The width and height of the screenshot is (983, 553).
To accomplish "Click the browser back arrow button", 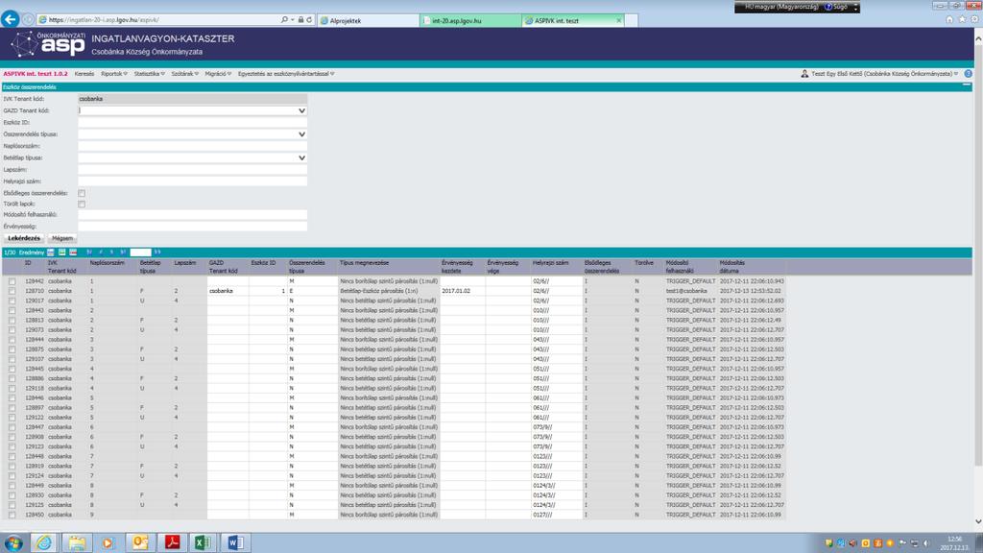I will point(10,19).
